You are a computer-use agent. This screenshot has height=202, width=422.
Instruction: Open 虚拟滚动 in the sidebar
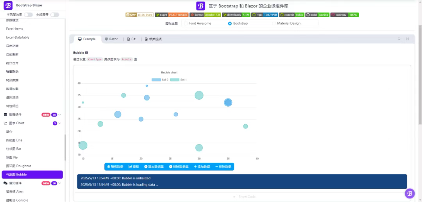point(13,97)
